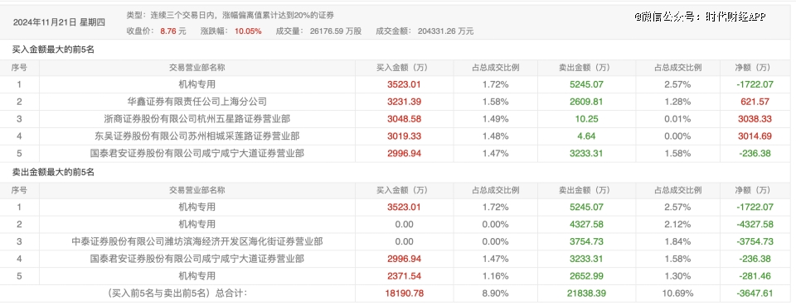Click 净额（万）header in top buyers table
Image resolution: width=796 pixels, height=305 pixels.
tap(752, 68)
